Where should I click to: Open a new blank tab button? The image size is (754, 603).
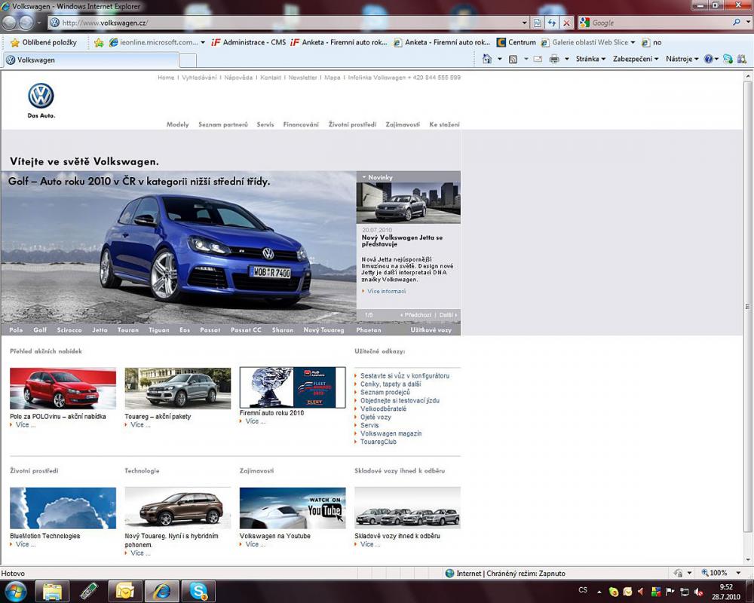(188, 60)
